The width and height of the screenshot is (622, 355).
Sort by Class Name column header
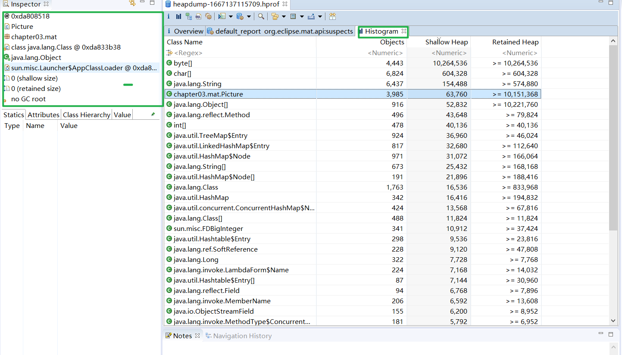click(x=240, y=42)
